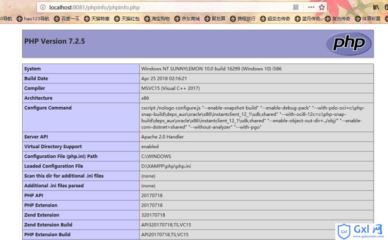Click the PHP logo in the header
The height and width of the screenshot is (240, 388).
coord(348,44)
